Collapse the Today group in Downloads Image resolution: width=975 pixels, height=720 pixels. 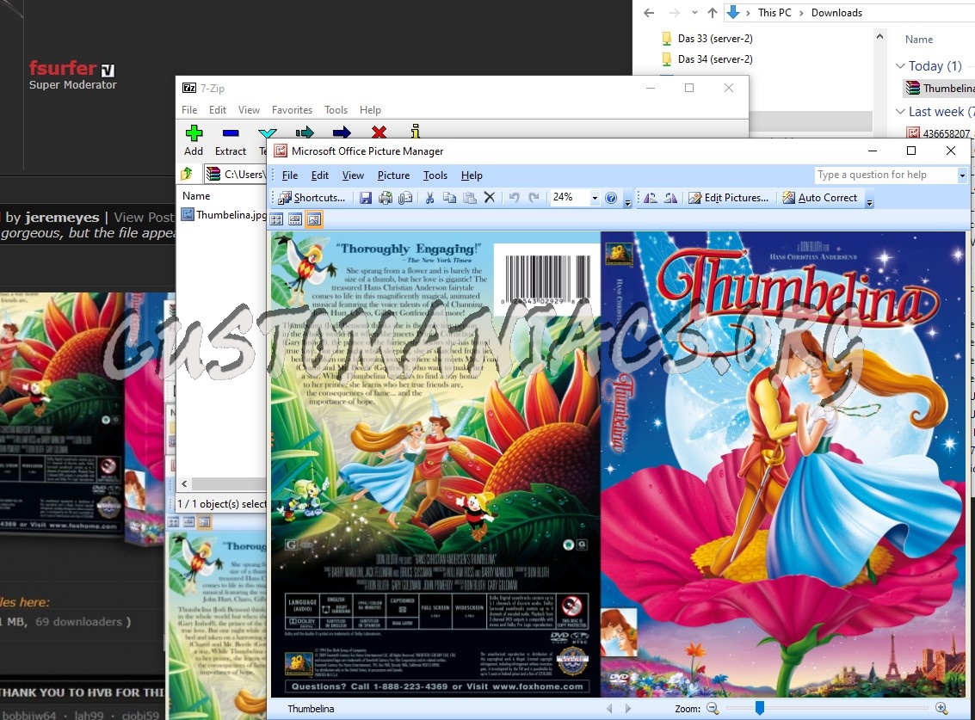click(x=900, y=66)
